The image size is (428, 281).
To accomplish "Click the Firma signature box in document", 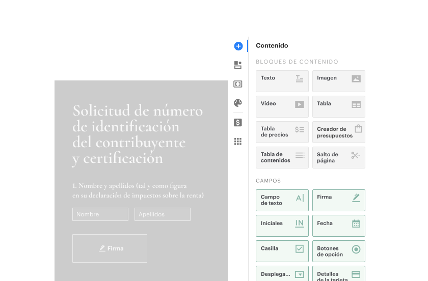I will click(110, 248).
